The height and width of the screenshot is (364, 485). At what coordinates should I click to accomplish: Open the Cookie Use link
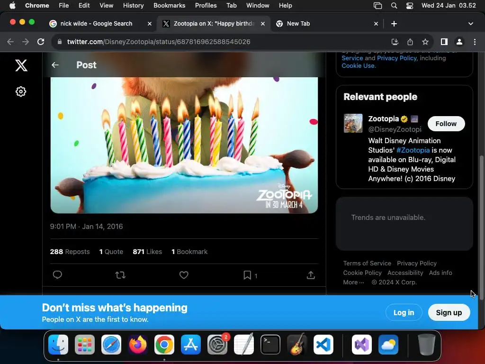click(x=359, y=65)
